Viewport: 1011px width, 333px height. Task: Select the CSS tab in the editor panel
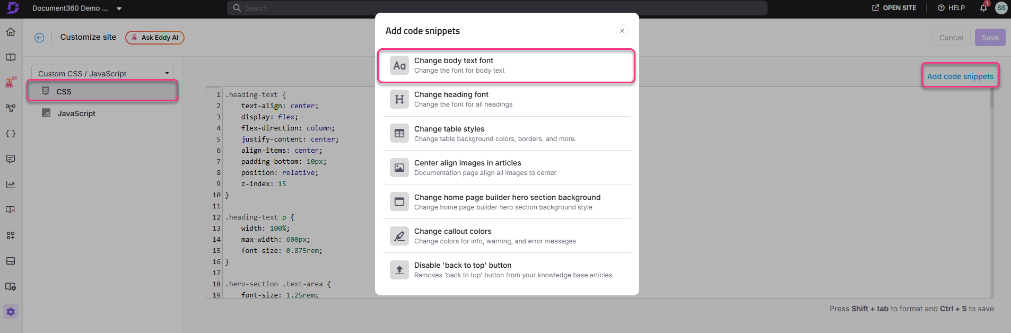63,91
